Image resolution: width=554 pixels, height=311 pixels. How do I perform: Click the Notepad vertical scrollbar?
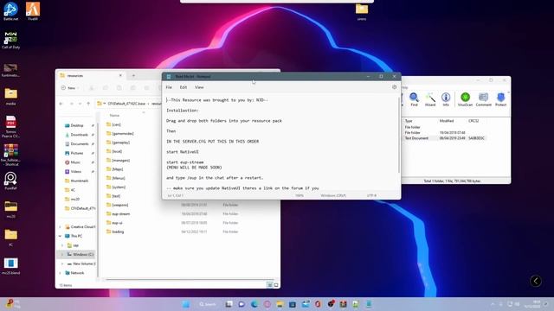[399, 134]
